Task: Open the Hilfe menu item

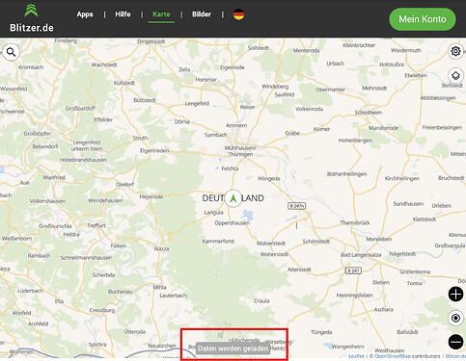Action: coord(123,14)
